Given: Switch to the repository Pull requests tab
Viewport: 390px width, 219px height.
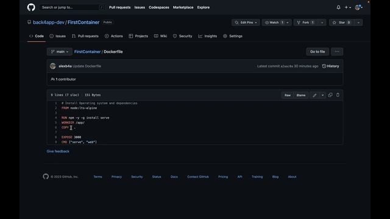Looking at the screenshot, I should click(85, 36).
